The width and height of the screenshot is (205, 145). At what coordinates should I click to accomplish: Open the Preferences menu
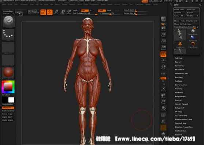[x=94, y=4]
